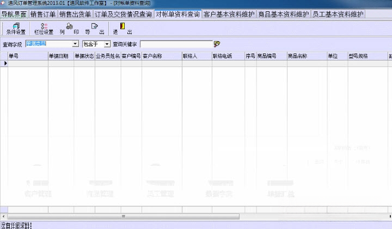392x229 pixels.
Task: Click the 单据状态 column header
Action: coord(84,56)
